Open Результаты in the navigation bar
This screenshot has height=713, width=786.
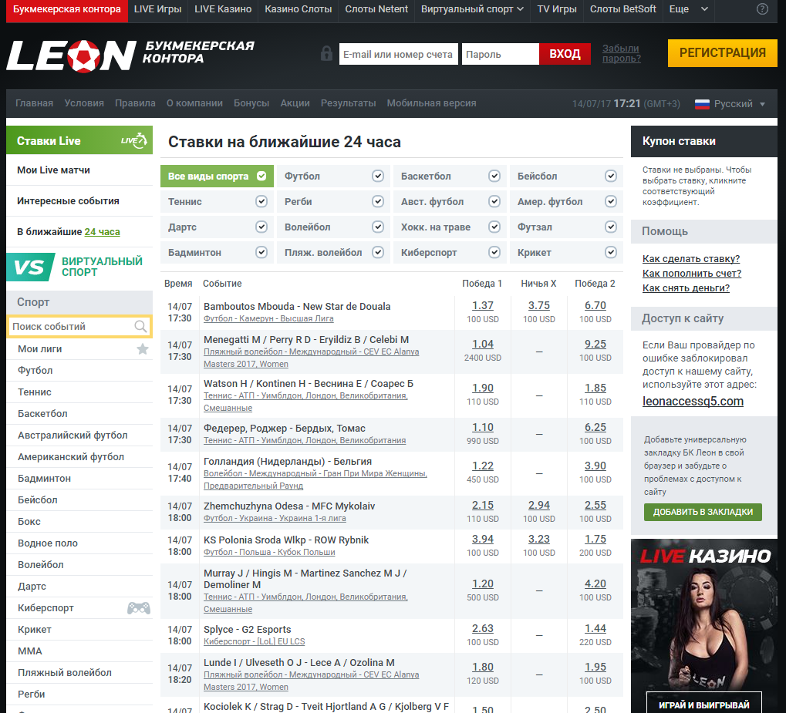coord(349,103)
